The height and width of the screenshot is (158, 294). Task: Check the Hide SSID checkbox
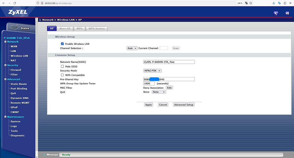62,67
